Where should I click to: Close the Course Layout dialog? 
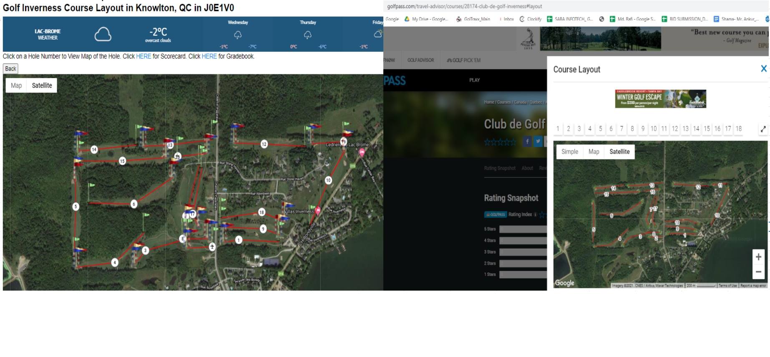(764, 68)
